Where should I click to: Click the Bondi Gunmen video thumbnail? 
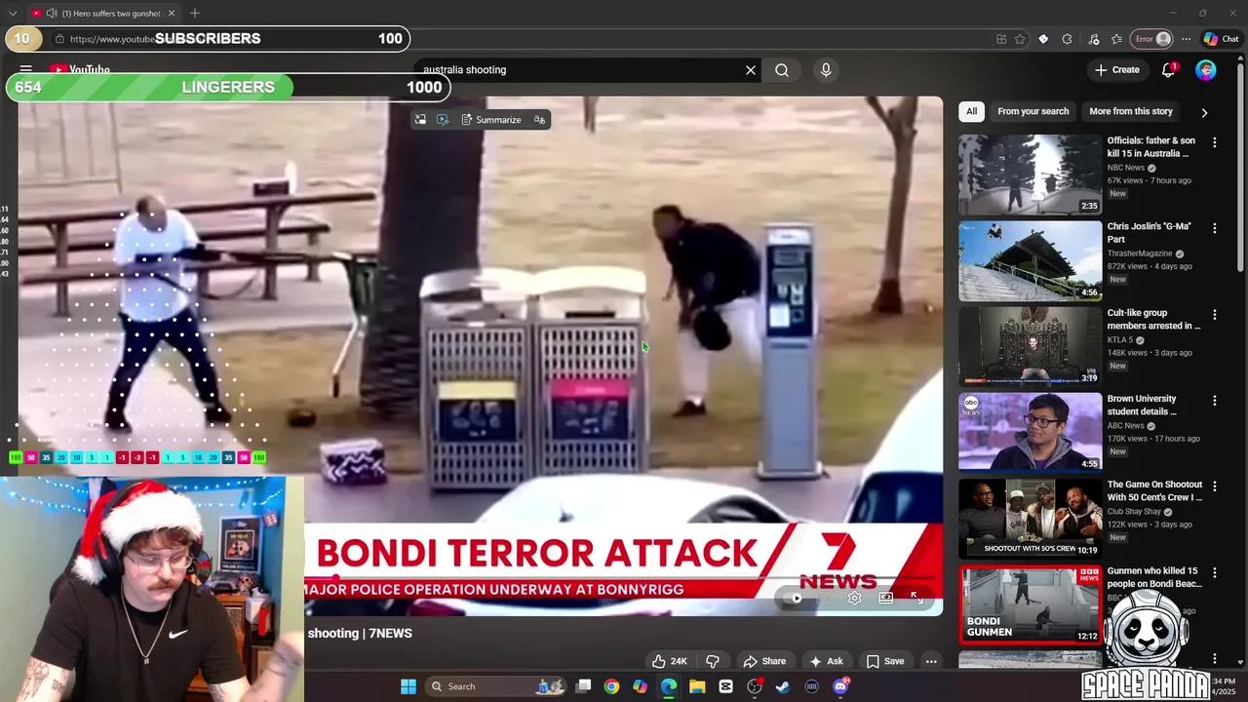pyautogui.click(x=1030, y=604)
